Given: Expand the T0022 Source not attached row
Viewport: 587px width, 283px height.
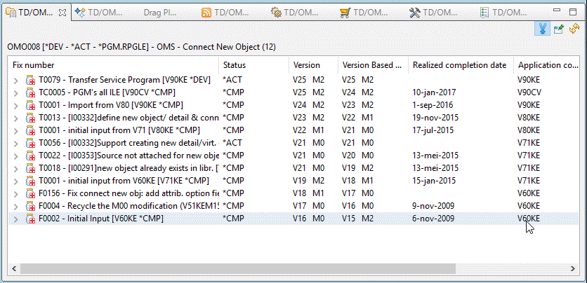Looking at the screenshot, I should (x=16, y=156).
